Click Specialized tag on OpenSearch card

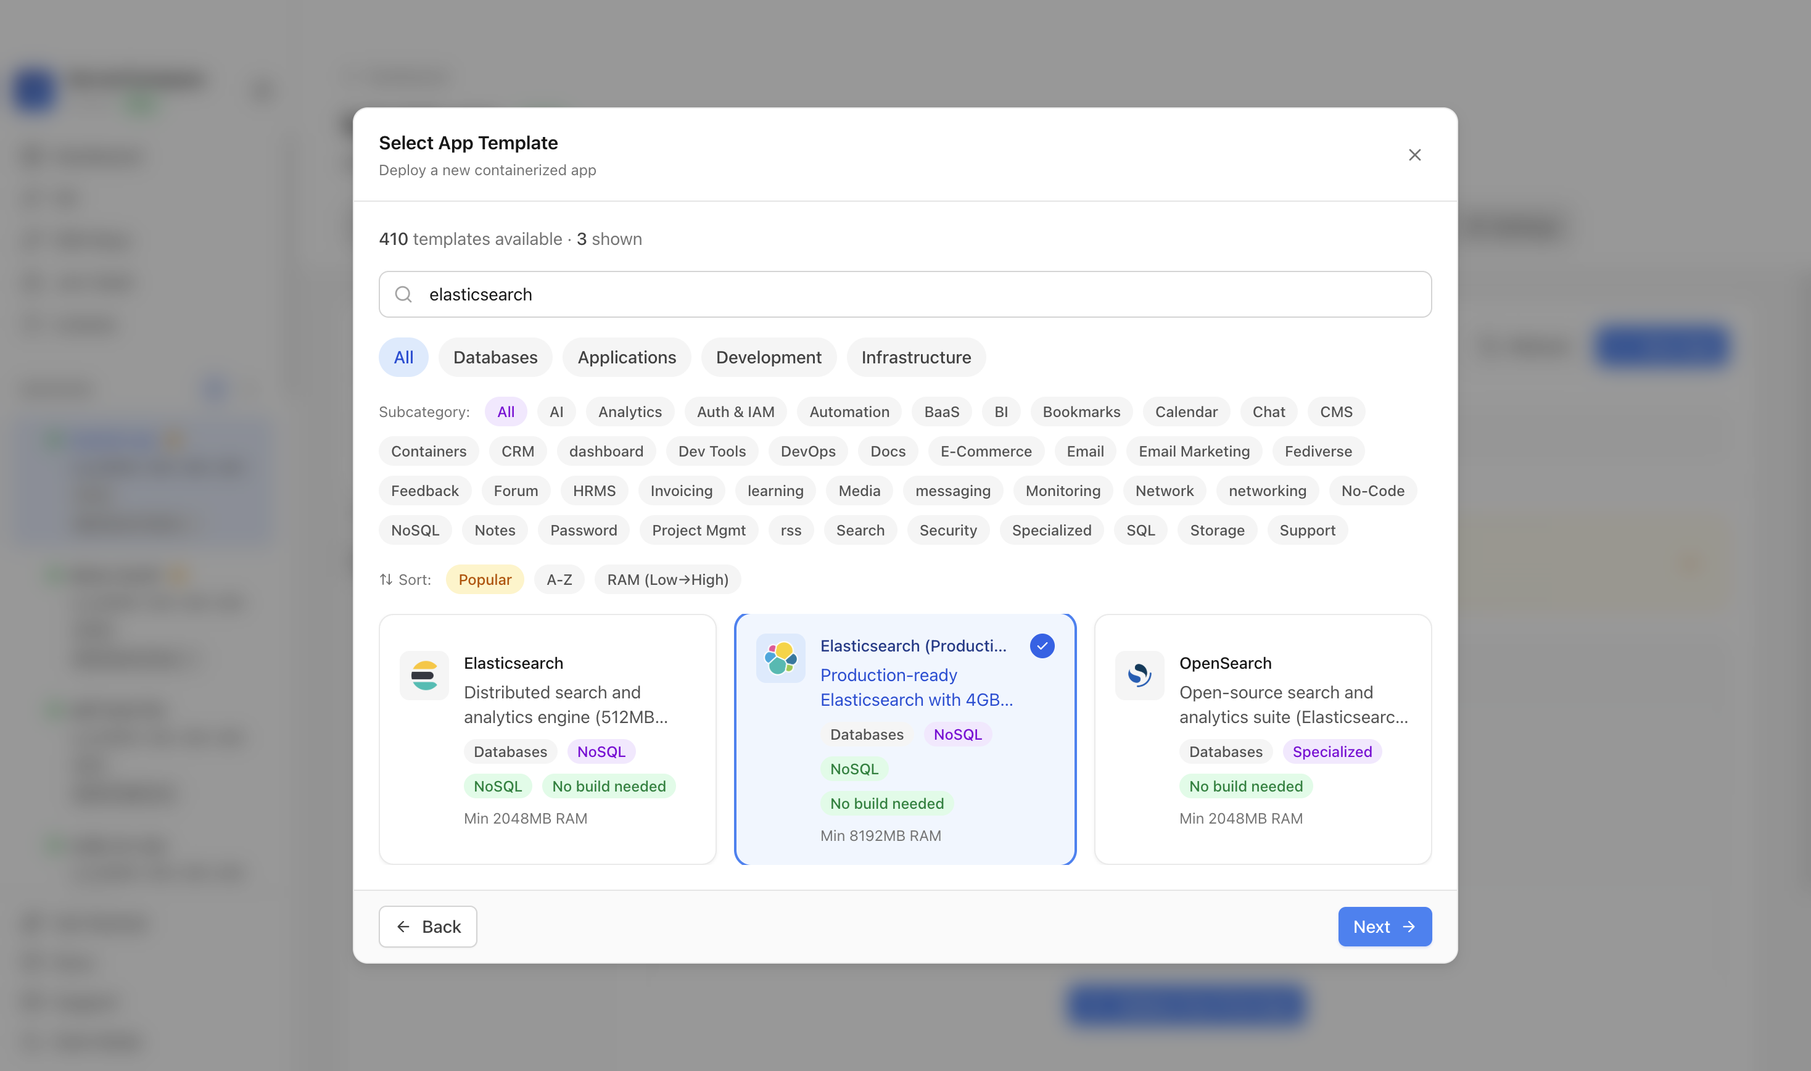click(x=1332, y=752)
